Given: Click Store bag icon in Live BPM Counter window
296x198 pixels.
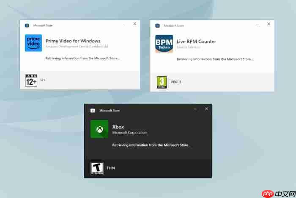Looking at the screenshot, I should pos(157,25).
